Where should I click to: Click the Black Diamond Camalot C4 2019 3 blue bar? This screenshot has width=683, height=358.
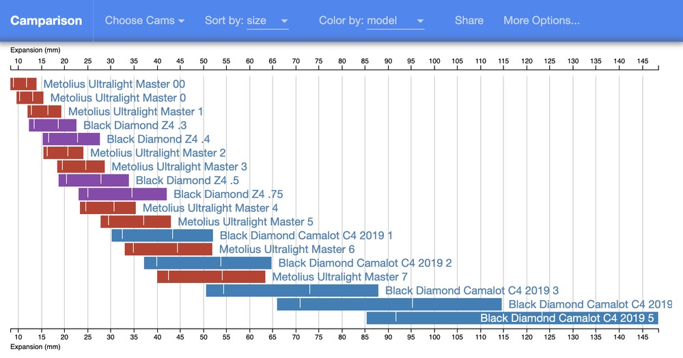(292, 290)
